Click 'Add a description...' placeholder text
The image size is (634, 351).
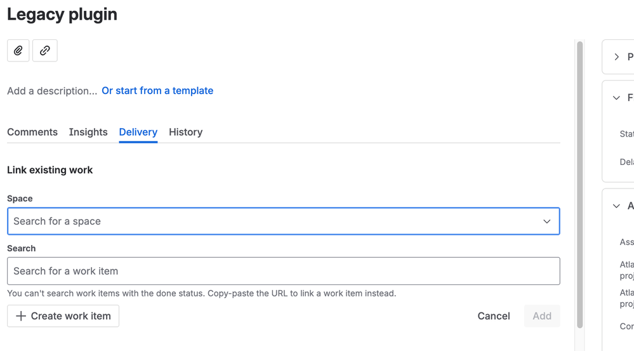pyautogui.click(x=52, y=91)
